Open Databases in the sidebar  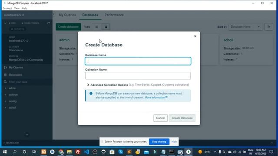click(x=16, y=75)
